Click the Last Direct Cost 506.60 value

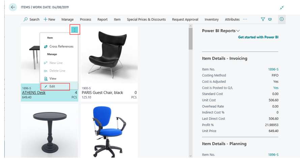pyautogui.click(x=274, y=119)
